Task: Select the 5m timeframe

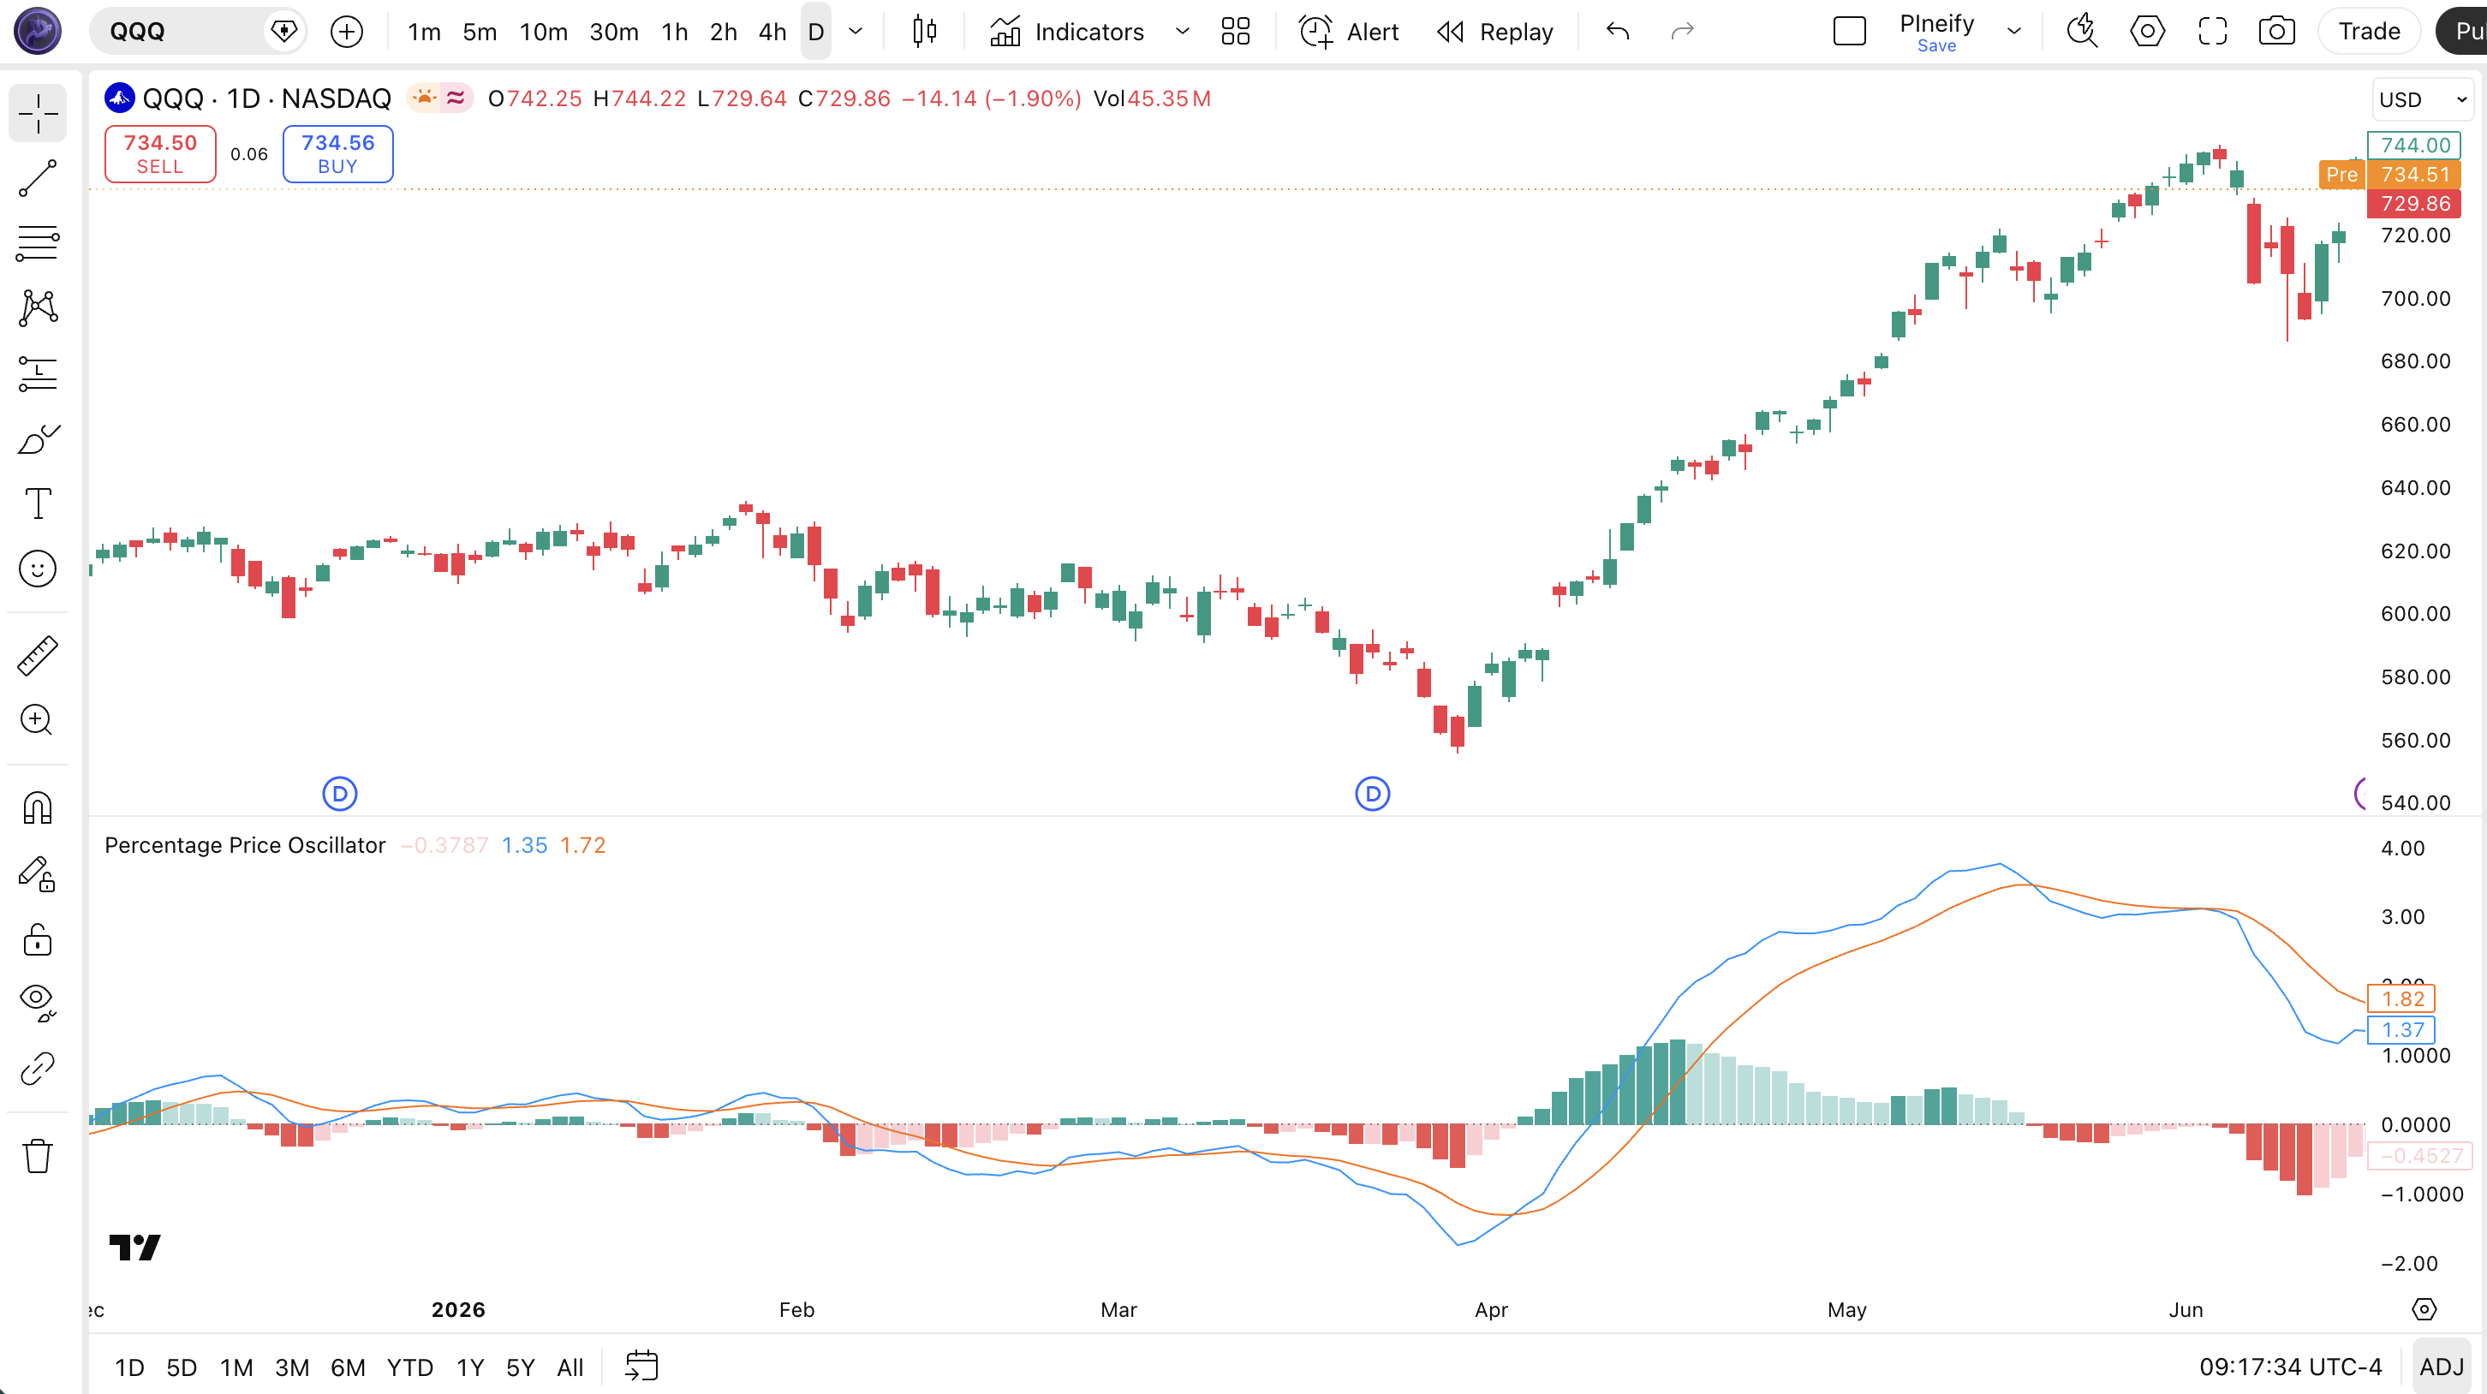Action: click(x=479, y=32)
